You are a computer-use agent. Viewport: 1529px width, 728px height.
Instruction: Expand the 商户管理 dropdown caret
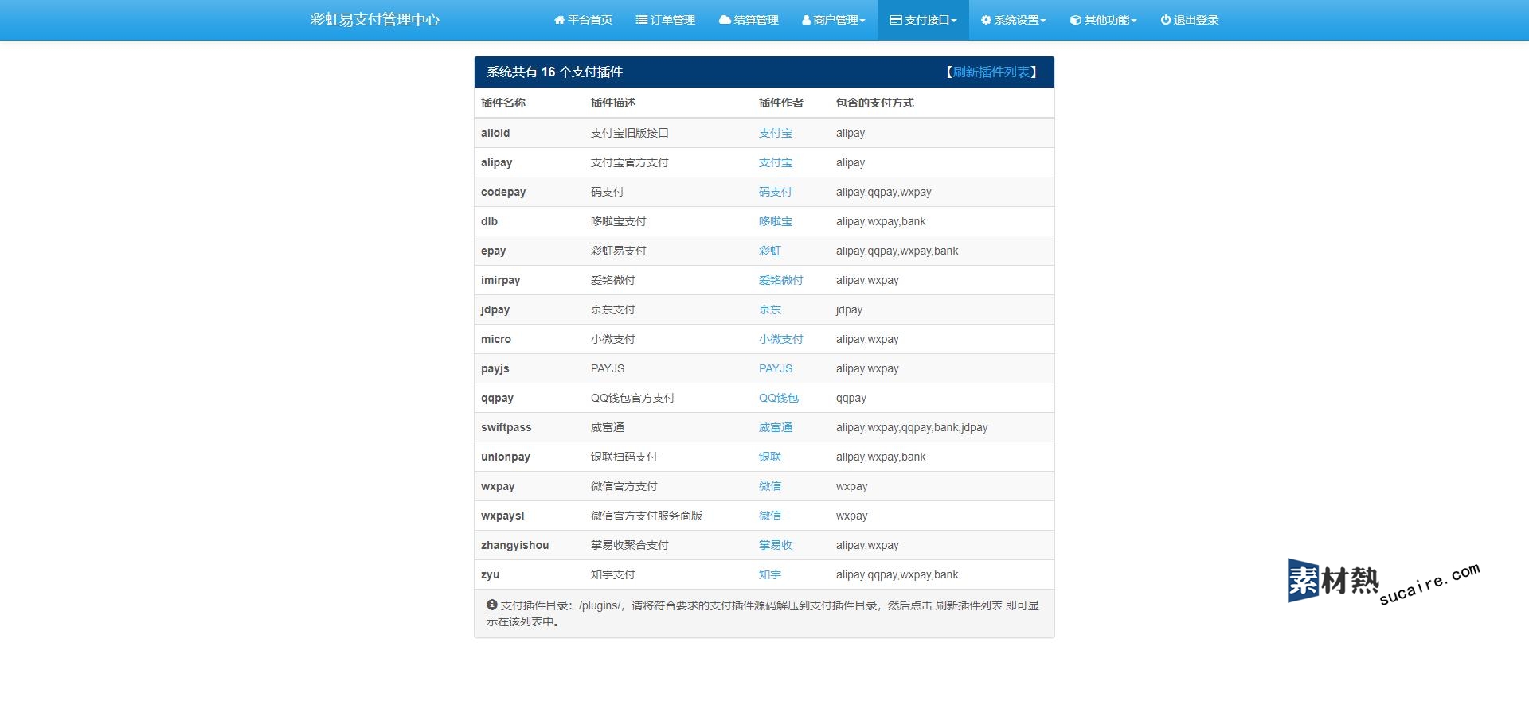[x=862, y=21]
